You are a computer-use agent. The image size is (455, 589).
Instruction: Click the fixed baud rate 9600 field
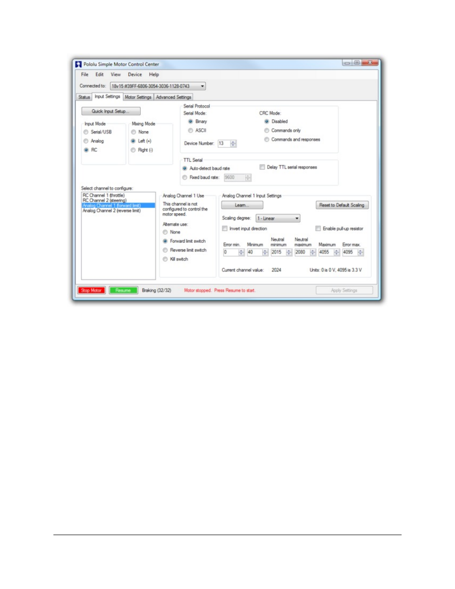pos(234,177)
